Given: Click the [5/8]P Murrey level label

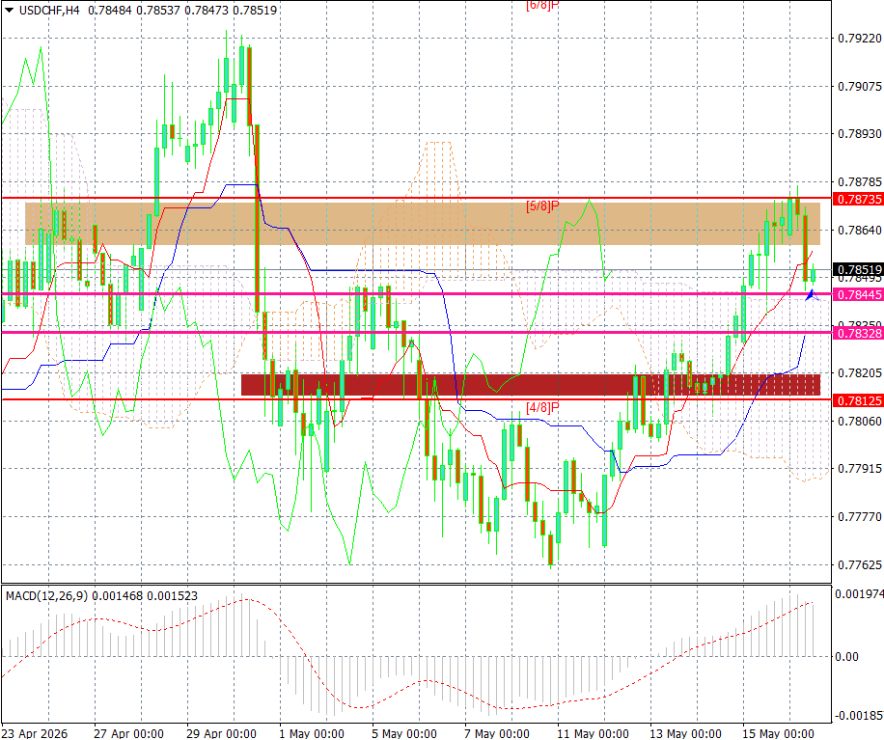Looking at the screenshot, I should [542, 206].
